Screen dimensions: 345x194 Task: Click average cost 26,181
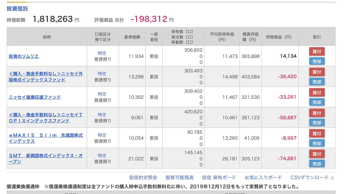pos(230,159)
